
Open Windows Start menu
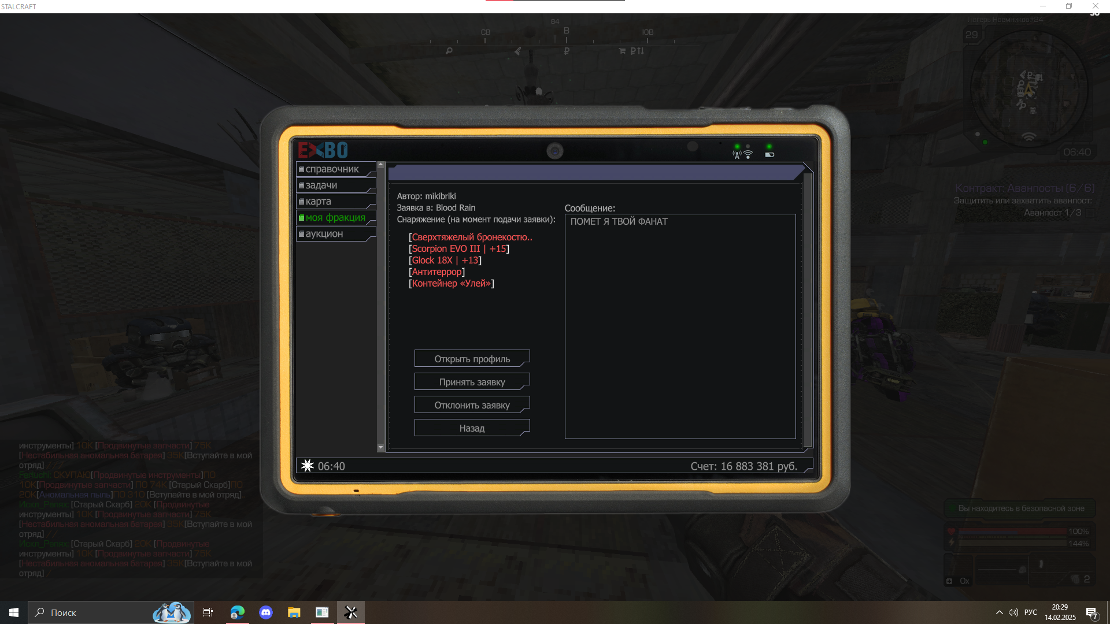[14, 612]
